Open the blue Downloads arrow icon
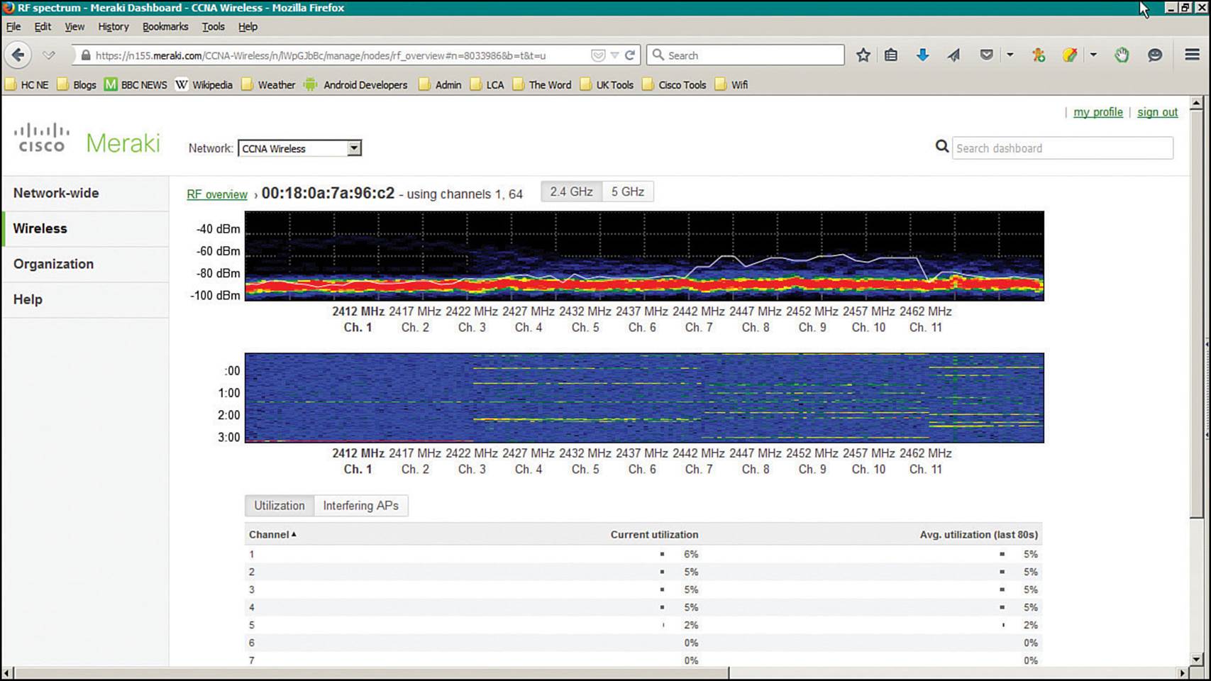Viewport: 1211px width, 681px height. tap(922, 55)
